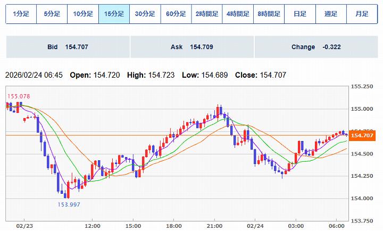Click the highlighted 15分足 tab
This screenshot has width=383, height=231.
click(x=114, y=14)
